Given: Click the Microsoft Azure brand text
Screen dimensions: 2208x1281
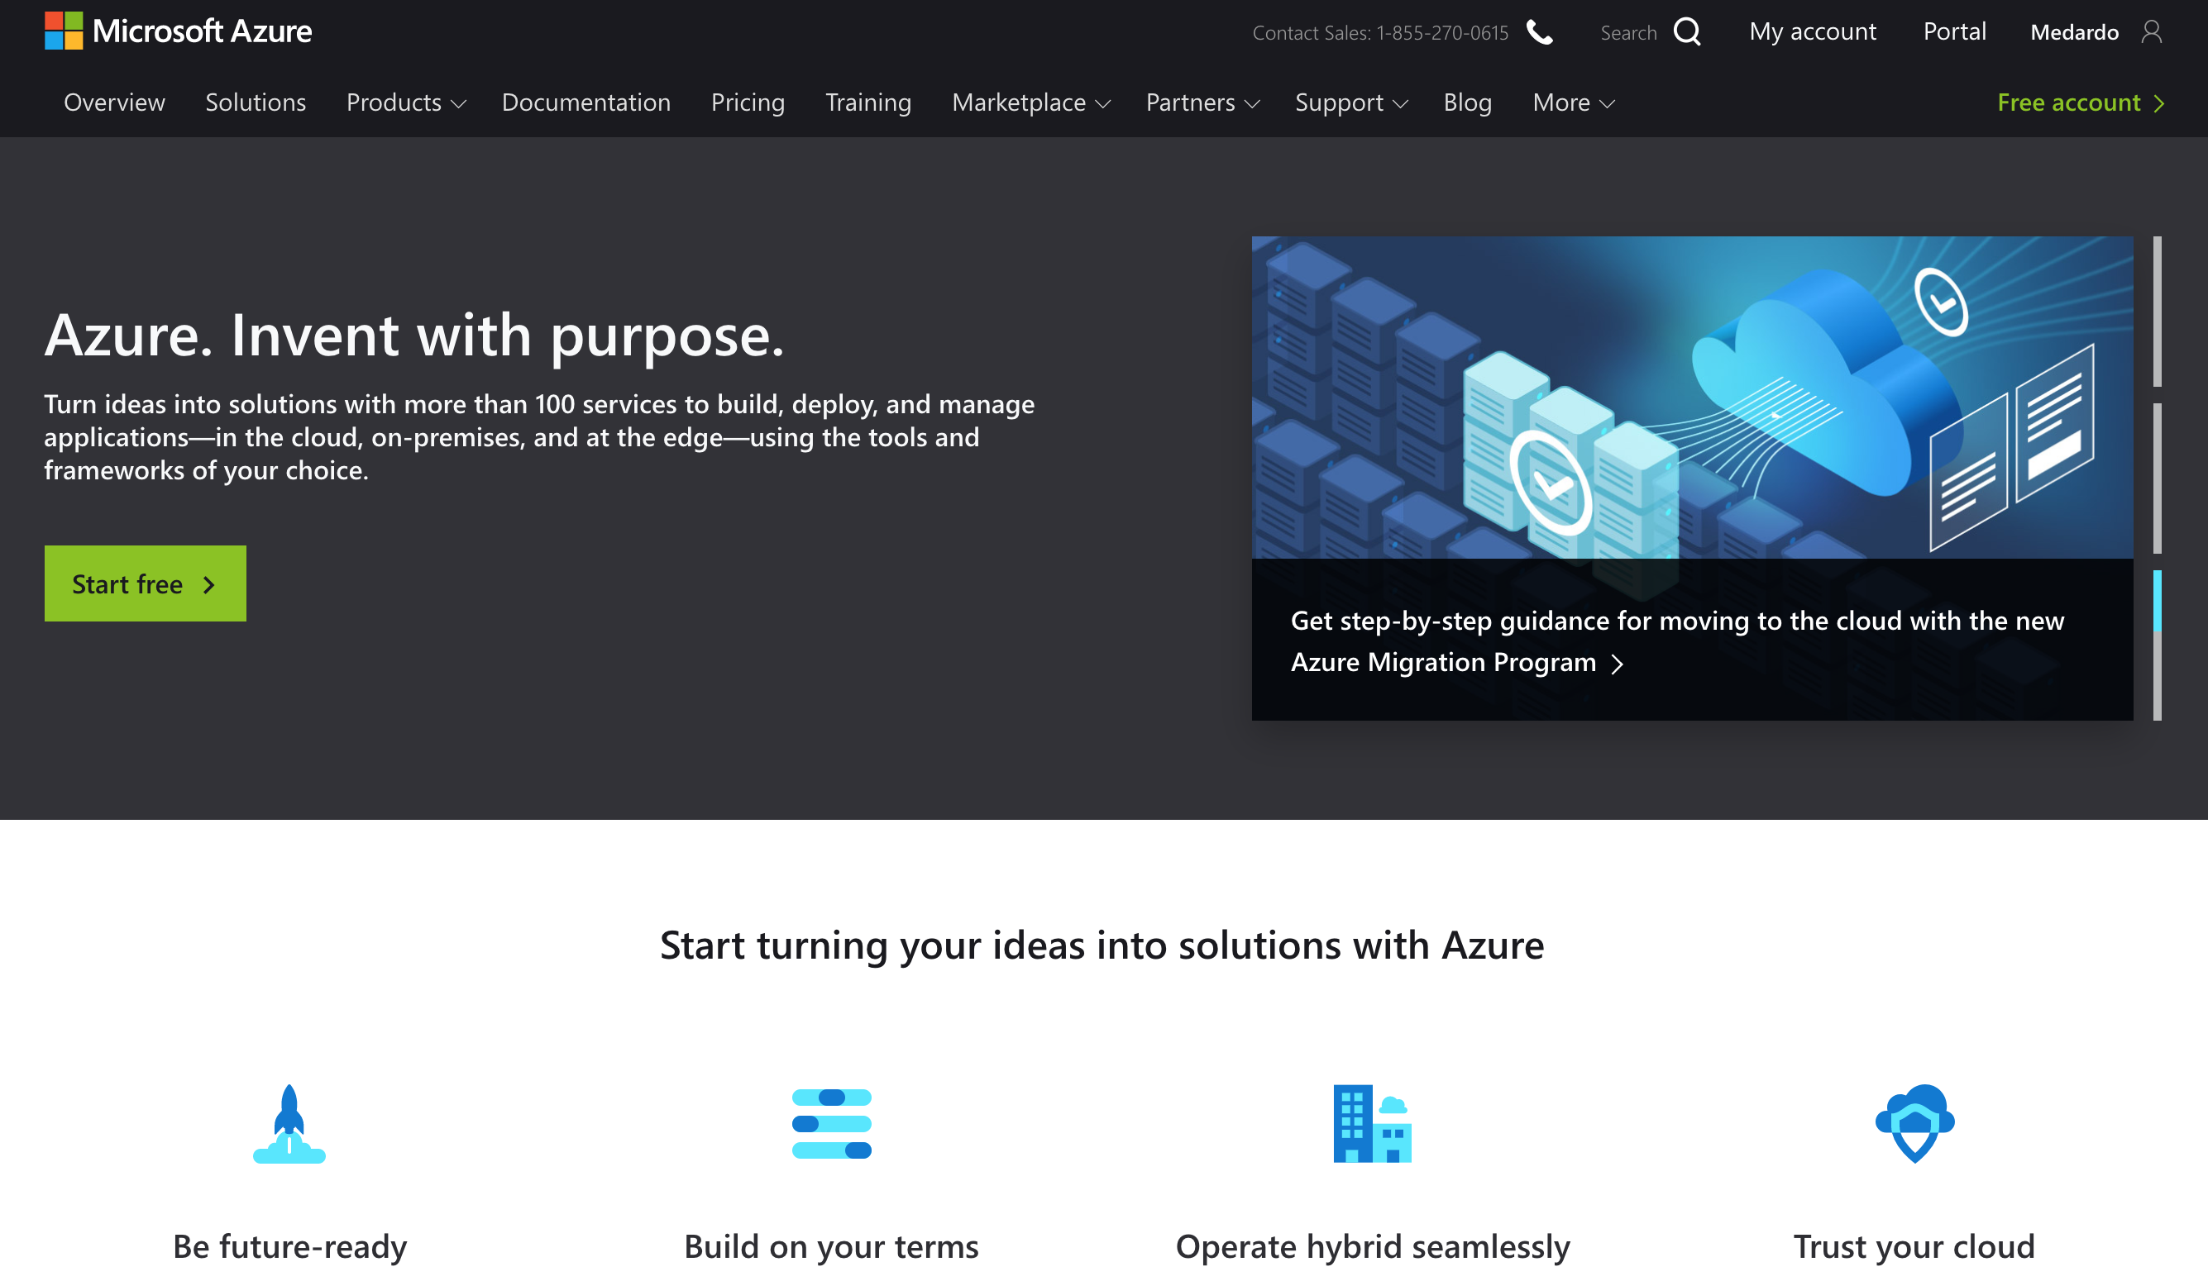Looking at the screenshot, I should pos(202,31).
